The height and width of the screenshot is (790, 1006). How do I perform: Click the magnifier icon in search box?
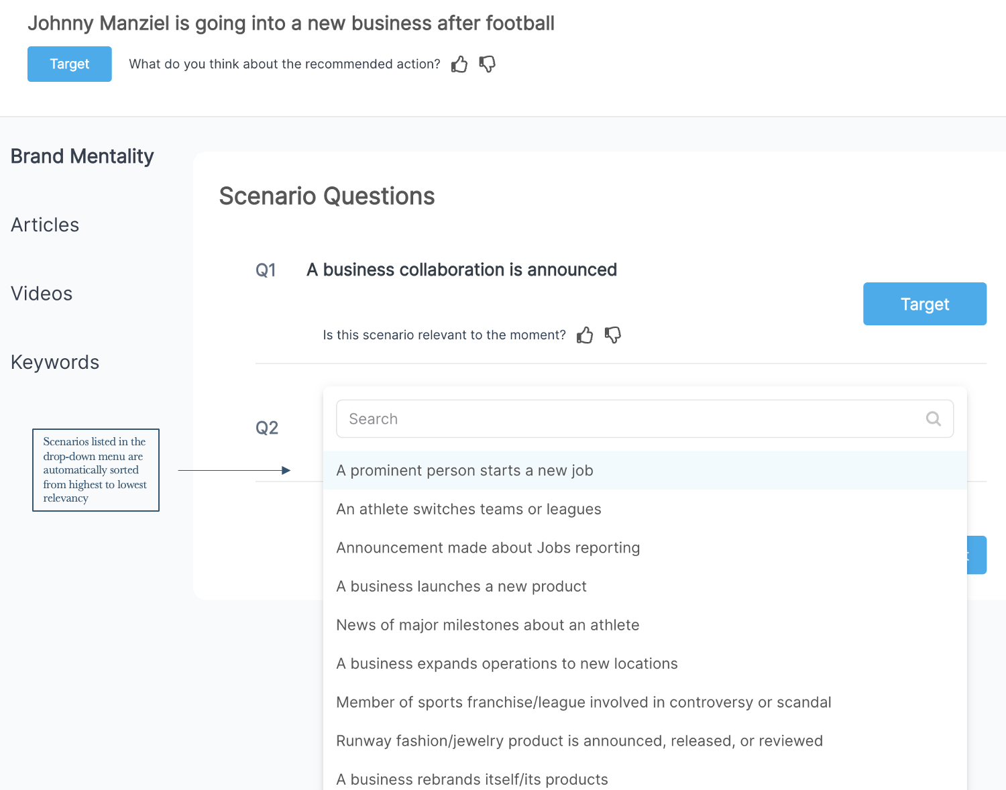933,419
